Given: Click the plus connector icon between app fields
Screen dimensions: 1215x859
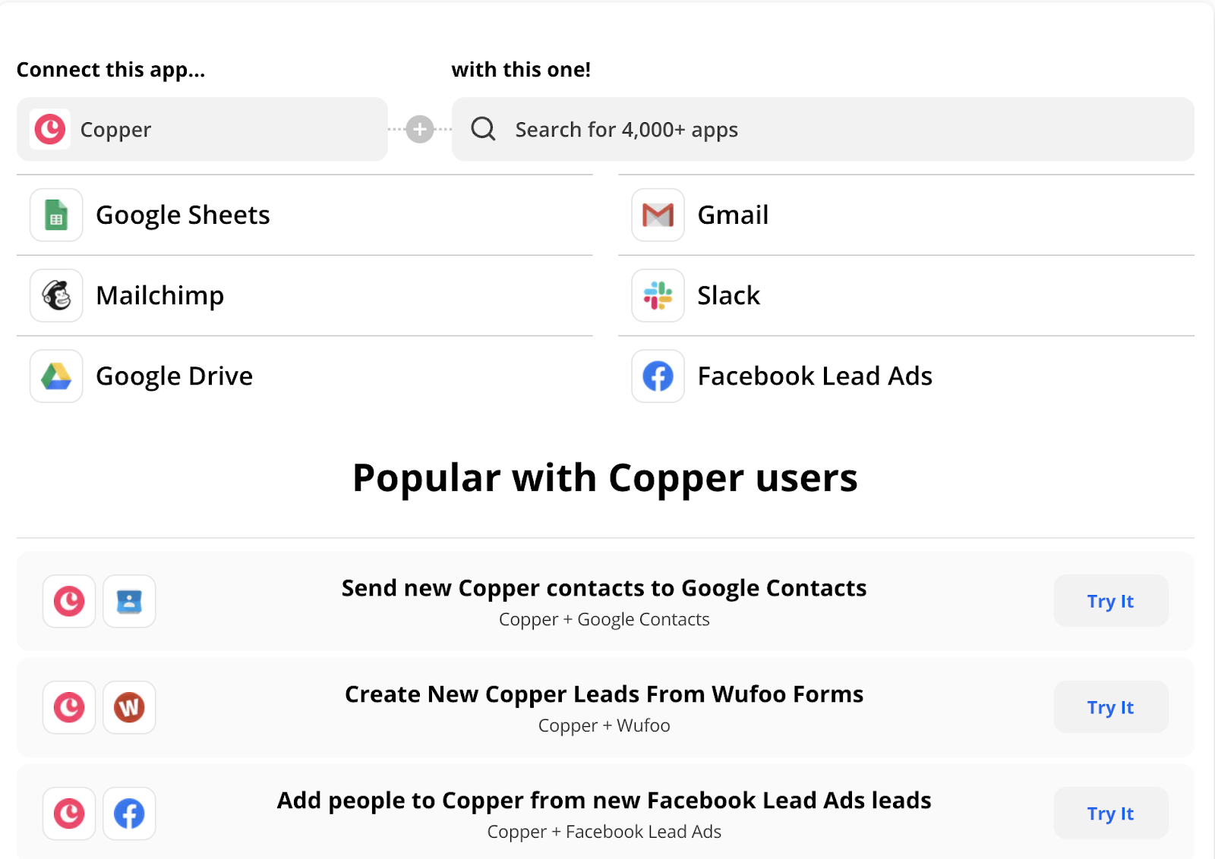Looking at the screenshot, I should click(x=420, y=129).
